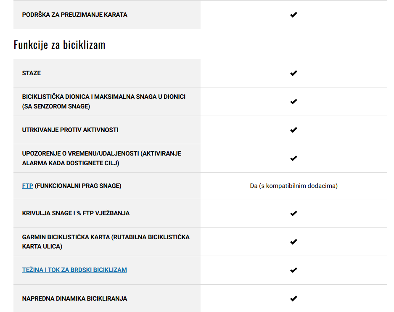Viewport: 394px width, 312px height.
Task: Click Utrkivanje protiv aktivnosti label
Action: point(70,130)
